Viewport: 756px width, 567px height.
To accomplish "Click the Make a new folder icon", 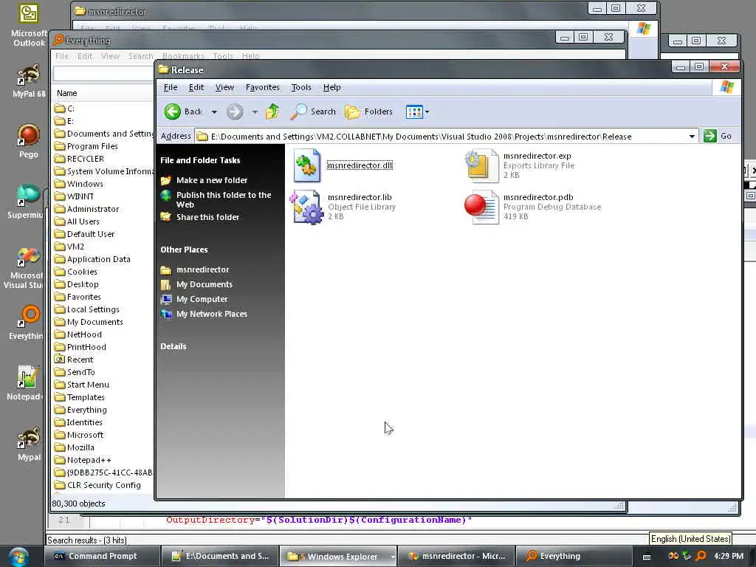I will (166, 180).
